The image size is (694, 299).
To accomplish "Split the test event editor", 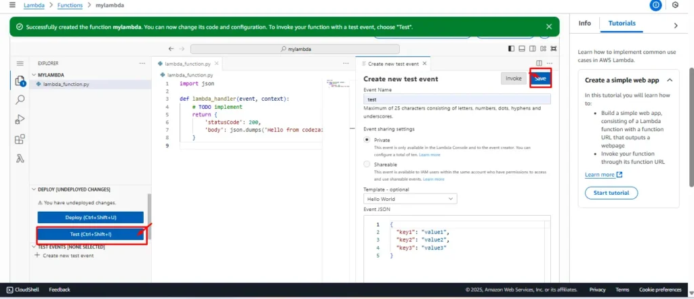I will point(539,64).
